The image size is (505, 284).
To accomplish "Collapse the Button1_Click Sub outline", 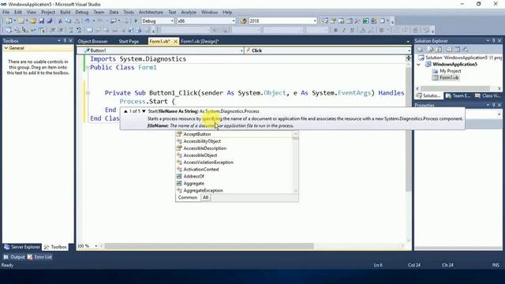I will [x=88, y=93].
